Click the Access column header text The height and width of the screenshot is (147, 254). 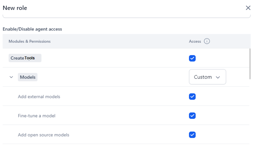[x=195, y=41]
